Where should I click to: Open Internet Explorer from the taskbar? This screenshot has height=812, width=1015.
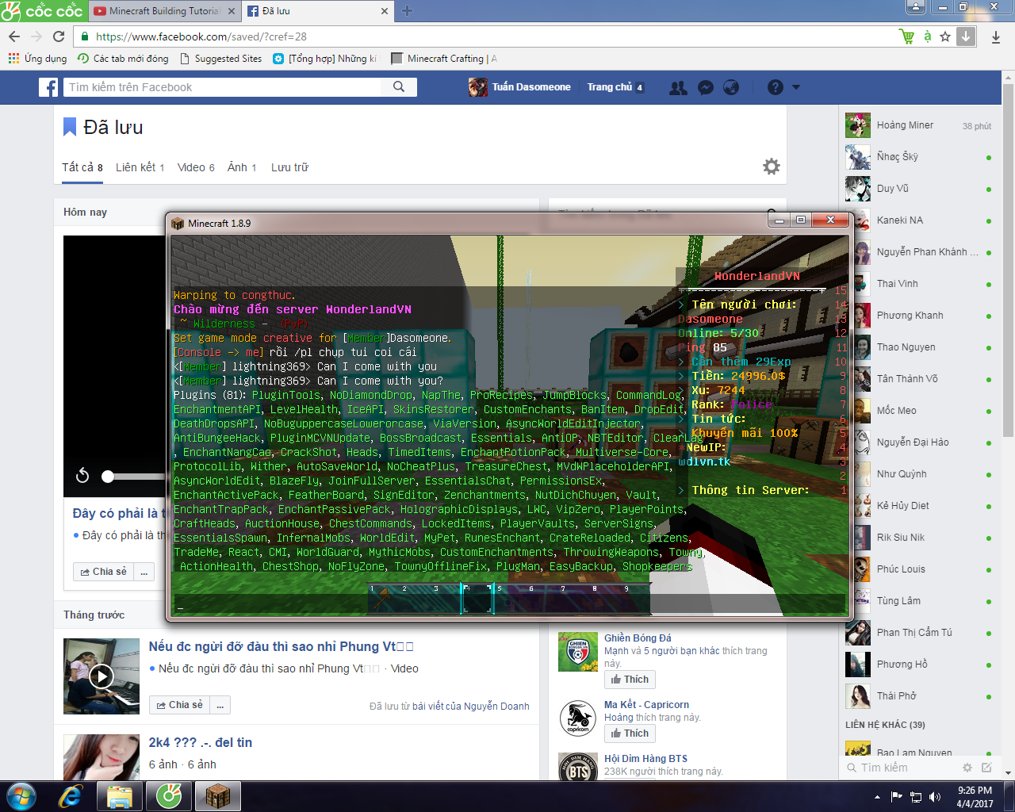[x=71, y=795]
